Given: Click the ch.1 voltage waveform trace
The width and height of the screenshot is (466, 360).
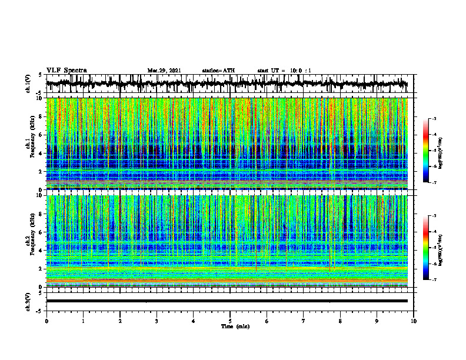Looking at the screenshot, I should click(227, 84).
